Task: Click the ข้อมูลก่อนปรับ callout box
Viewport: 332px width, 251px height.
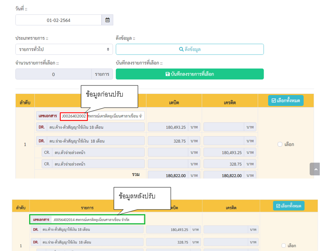Action: (109, 96)
